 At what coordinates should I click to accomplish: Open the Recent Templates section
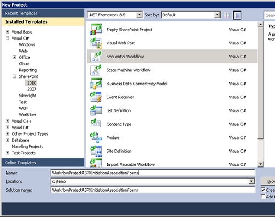click(43, 13)
